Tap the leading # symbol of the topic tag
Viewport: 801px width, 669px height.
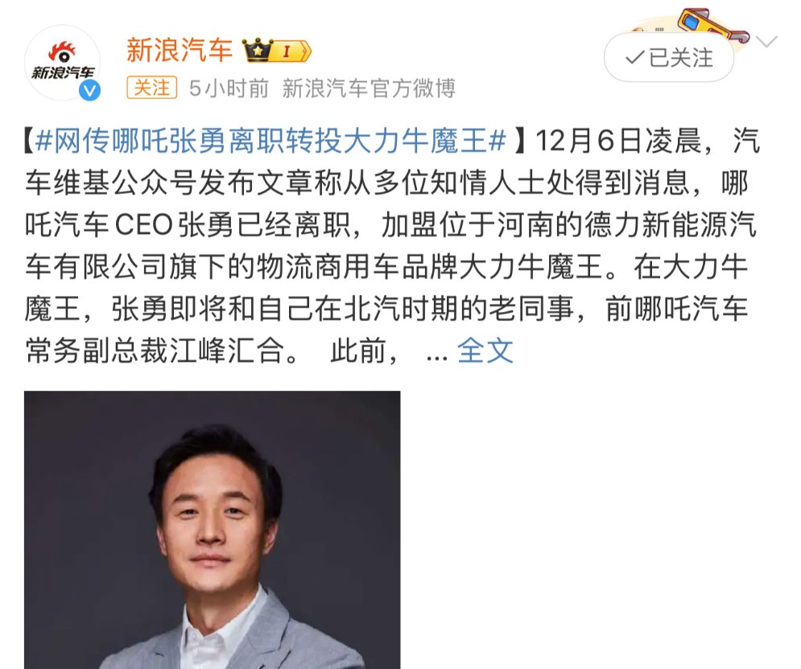[44, 141]
